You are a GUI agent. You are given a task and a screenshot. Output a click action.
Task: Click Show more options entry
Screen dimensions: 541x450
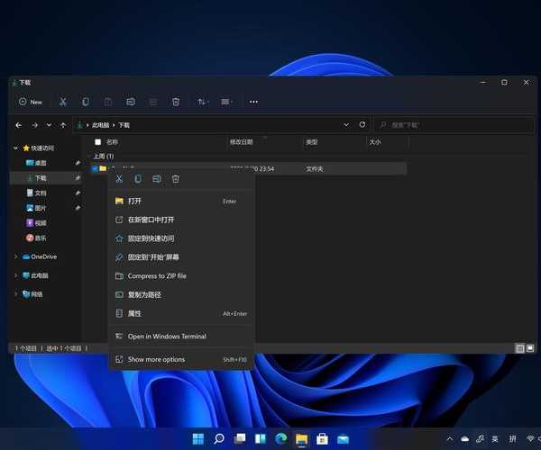156,359
